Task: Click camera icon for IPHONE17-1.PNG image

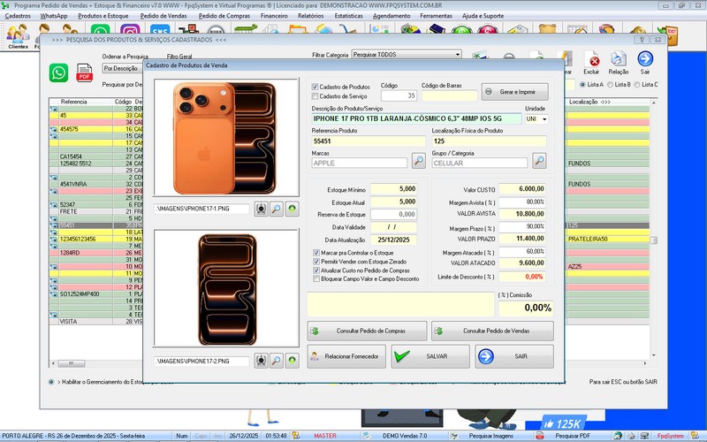Action: (x=262, y=208)
